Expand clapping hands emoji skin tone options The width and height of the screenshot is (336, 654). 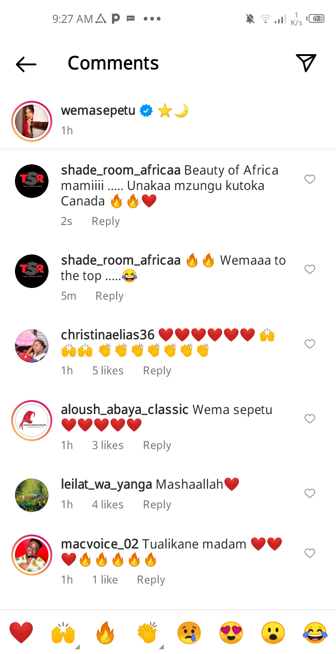161,647
